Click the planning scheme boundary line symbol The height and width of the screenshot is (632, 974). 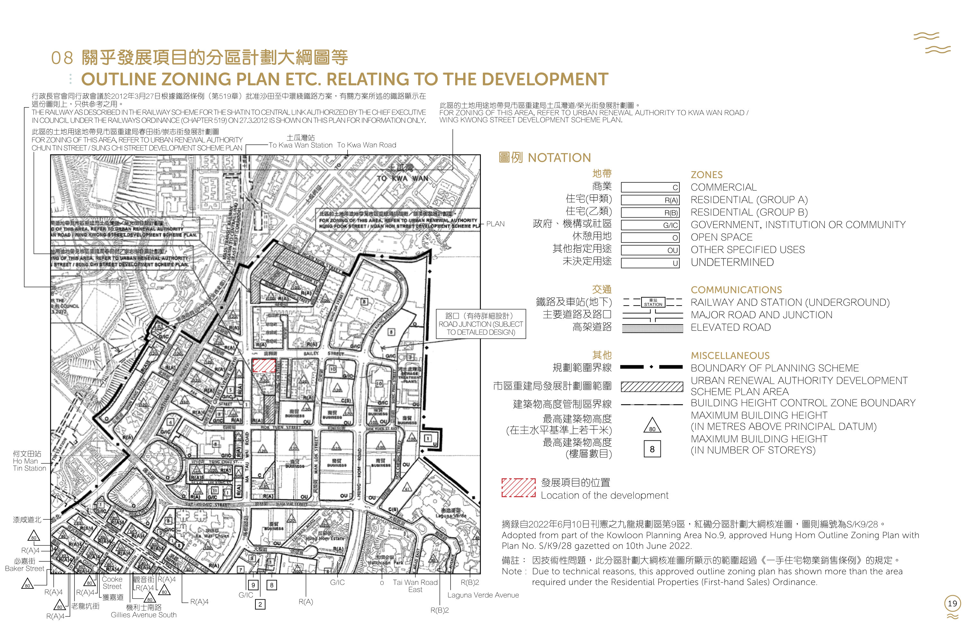(651, 367)
